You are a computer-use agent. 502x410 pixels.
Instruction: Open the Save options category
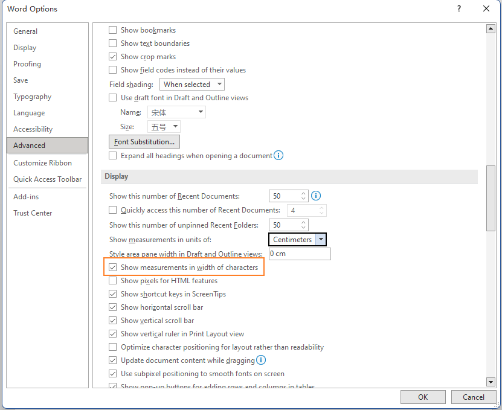pos(47,80)
